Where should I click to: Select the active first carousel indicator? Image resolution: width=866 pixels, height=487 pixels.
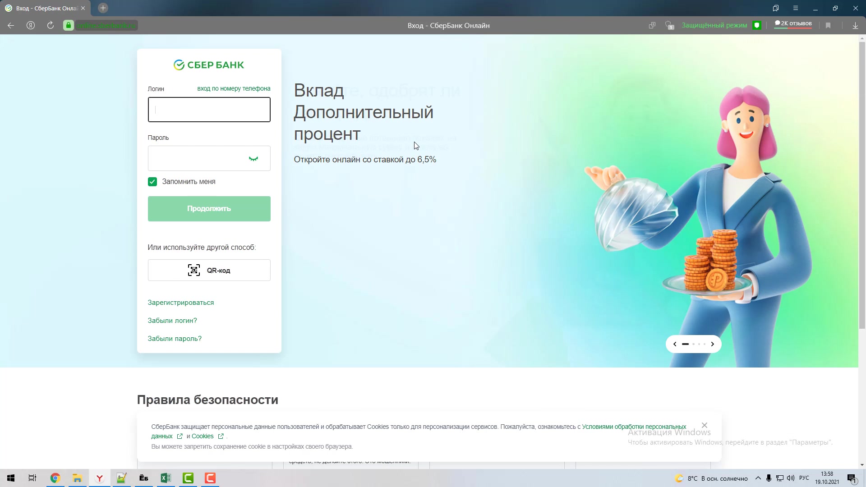686,344
